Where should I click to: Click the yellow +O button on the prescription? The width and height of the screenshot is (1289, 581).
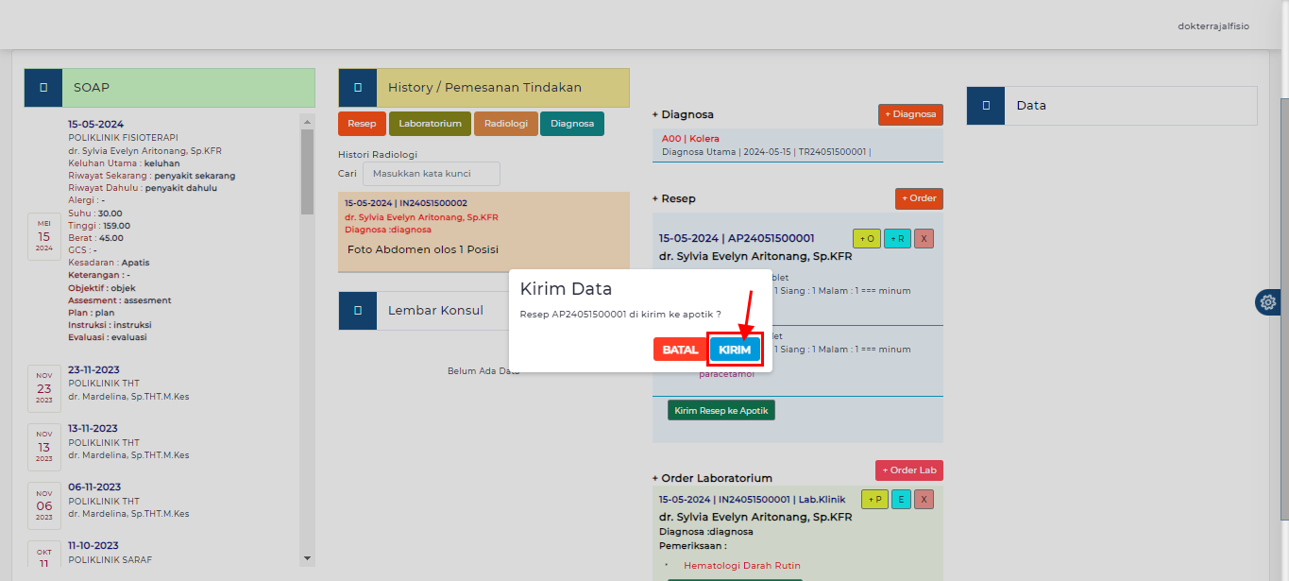pos(866,239)
